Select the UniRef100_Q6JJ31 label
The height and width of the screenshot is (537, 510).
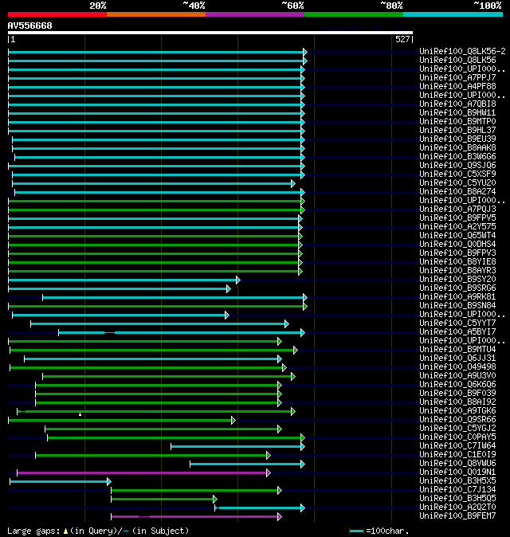coord(457,359)
